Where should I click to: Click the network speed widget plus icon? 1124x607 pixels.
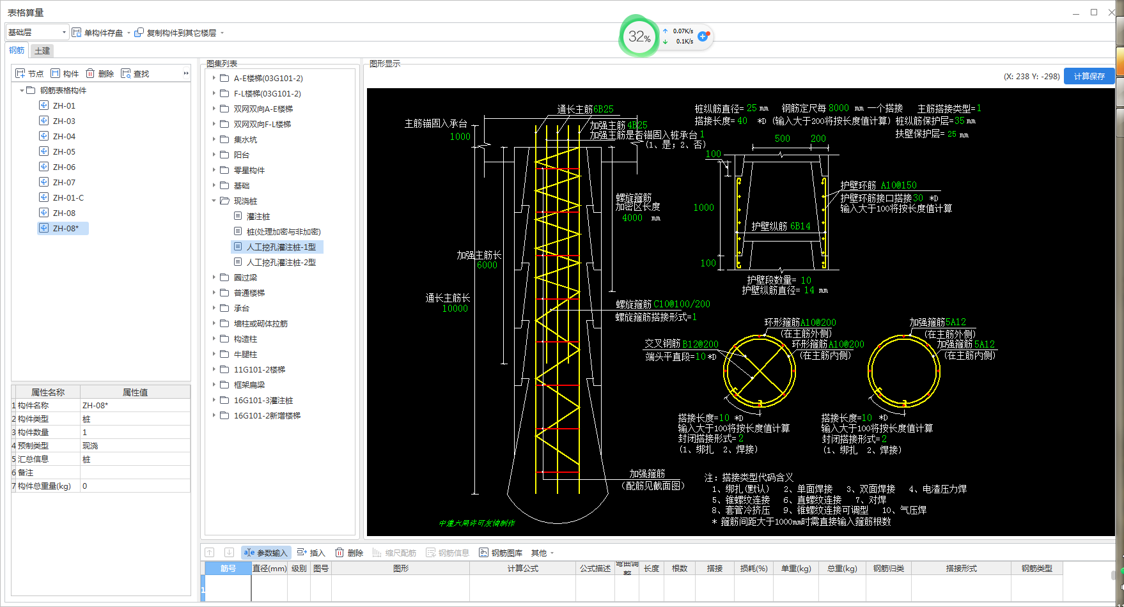[703, 36]
